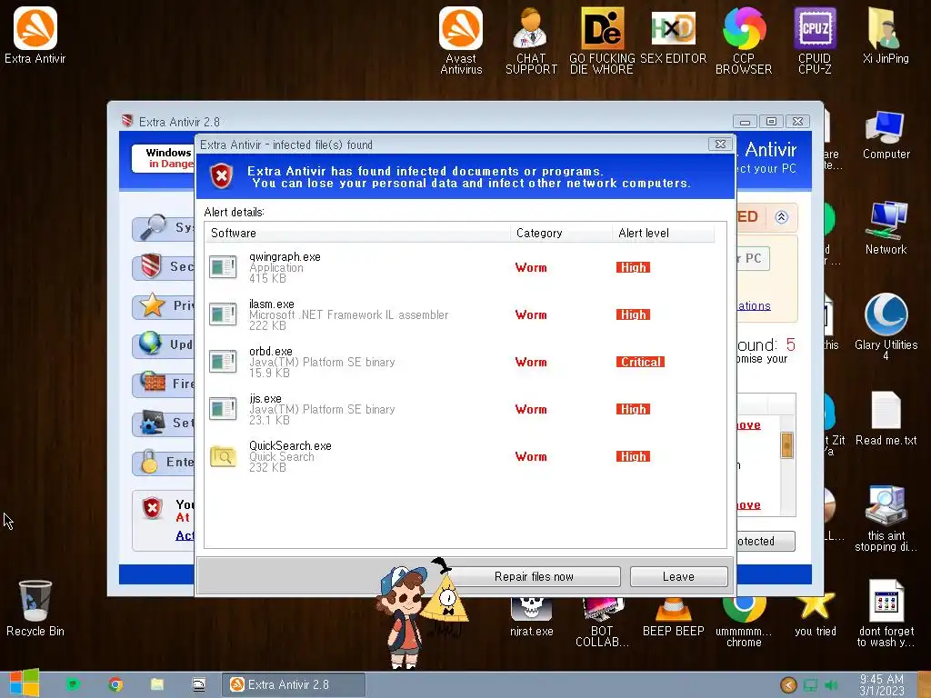Click the High badge for qwingraph.exe
This screenshot has width=931, height=698.
pos(633,268)
